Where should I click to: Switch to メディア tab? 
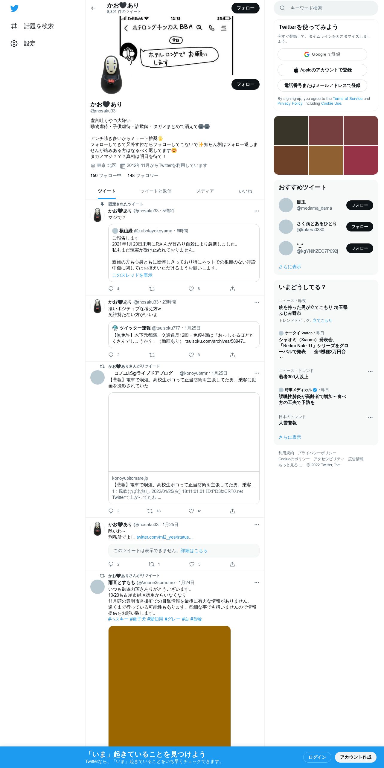pos(205,191)
